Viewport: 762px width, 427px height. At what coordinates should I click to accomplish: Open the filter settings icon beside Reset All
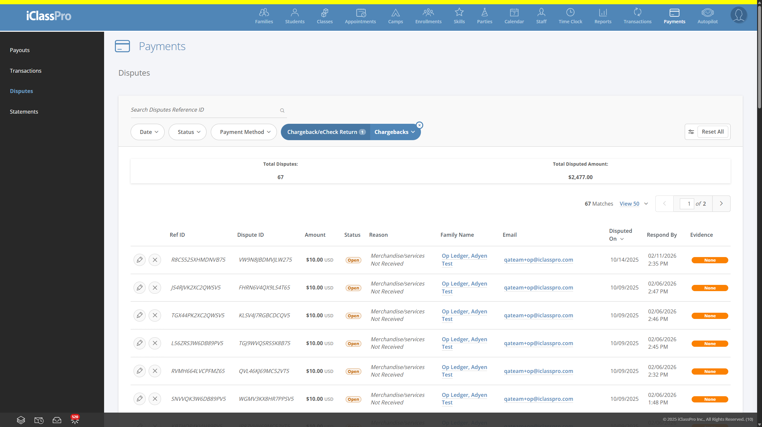[x=691, y=132]
